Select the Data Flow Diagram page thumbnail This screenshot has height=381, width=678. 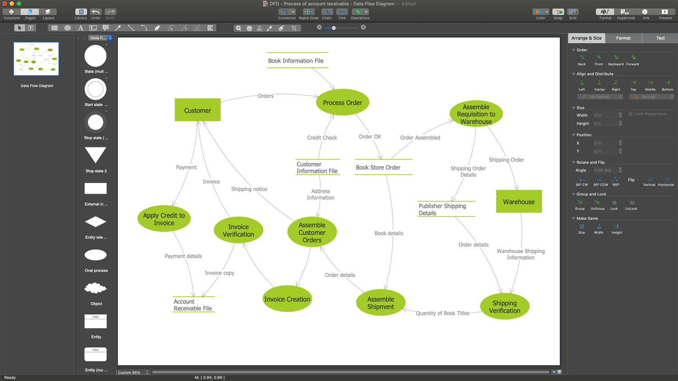[x=36, y=59]
